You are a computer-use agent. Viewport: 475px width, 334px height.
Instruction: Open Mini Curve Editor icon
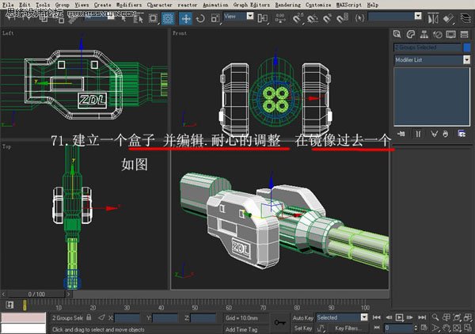pyautogui.click(x=9, y=305)
